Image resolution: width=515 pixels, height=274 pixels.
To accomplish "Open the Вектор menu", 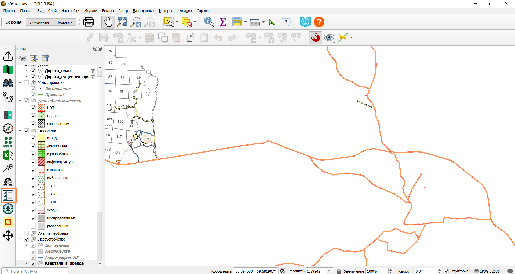I will [108, 11].
